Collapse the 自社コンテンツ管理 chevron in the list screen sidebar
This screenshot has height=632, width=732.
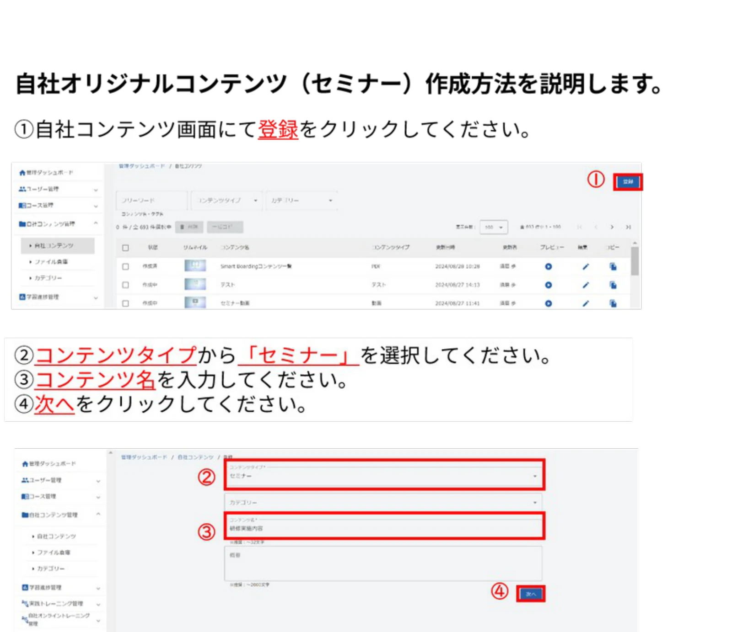(96, 223)
